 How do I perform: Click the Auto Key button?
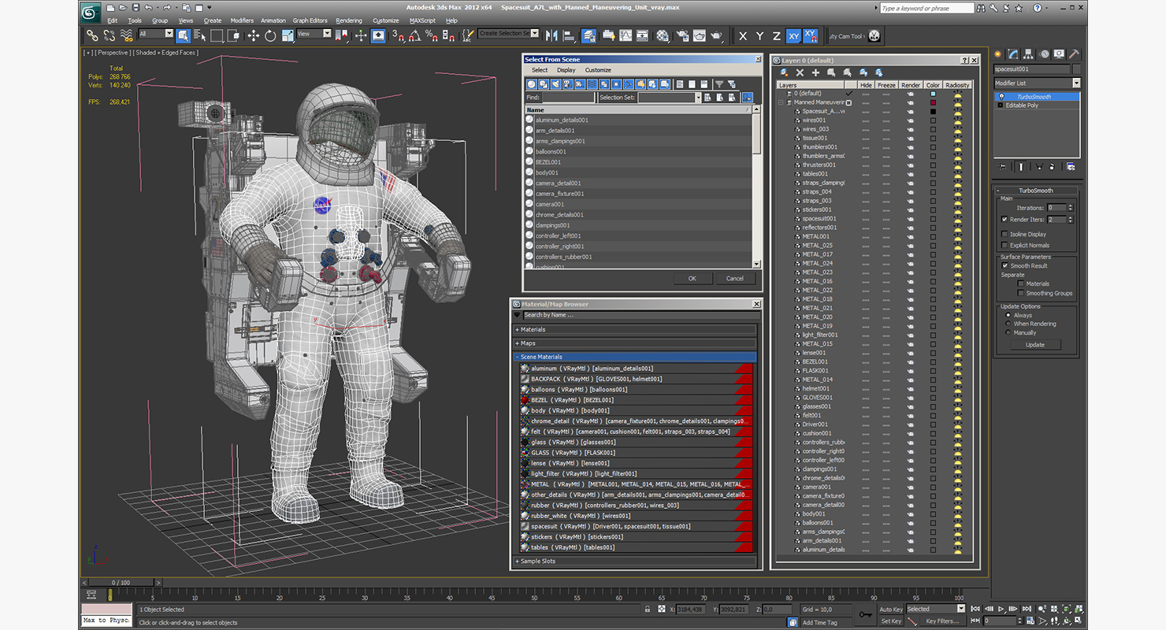coord(891,609)
